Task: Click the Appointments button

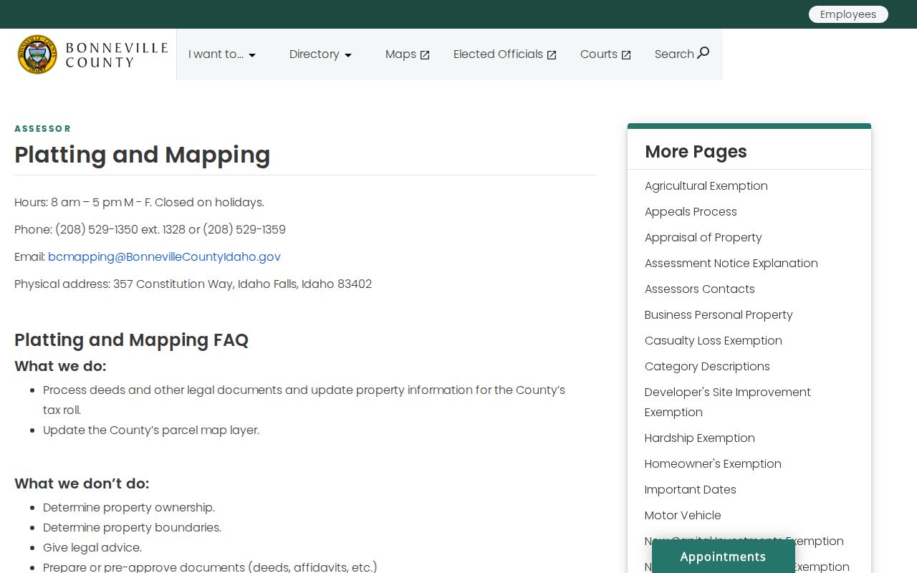Action: [x=723, y=557]
